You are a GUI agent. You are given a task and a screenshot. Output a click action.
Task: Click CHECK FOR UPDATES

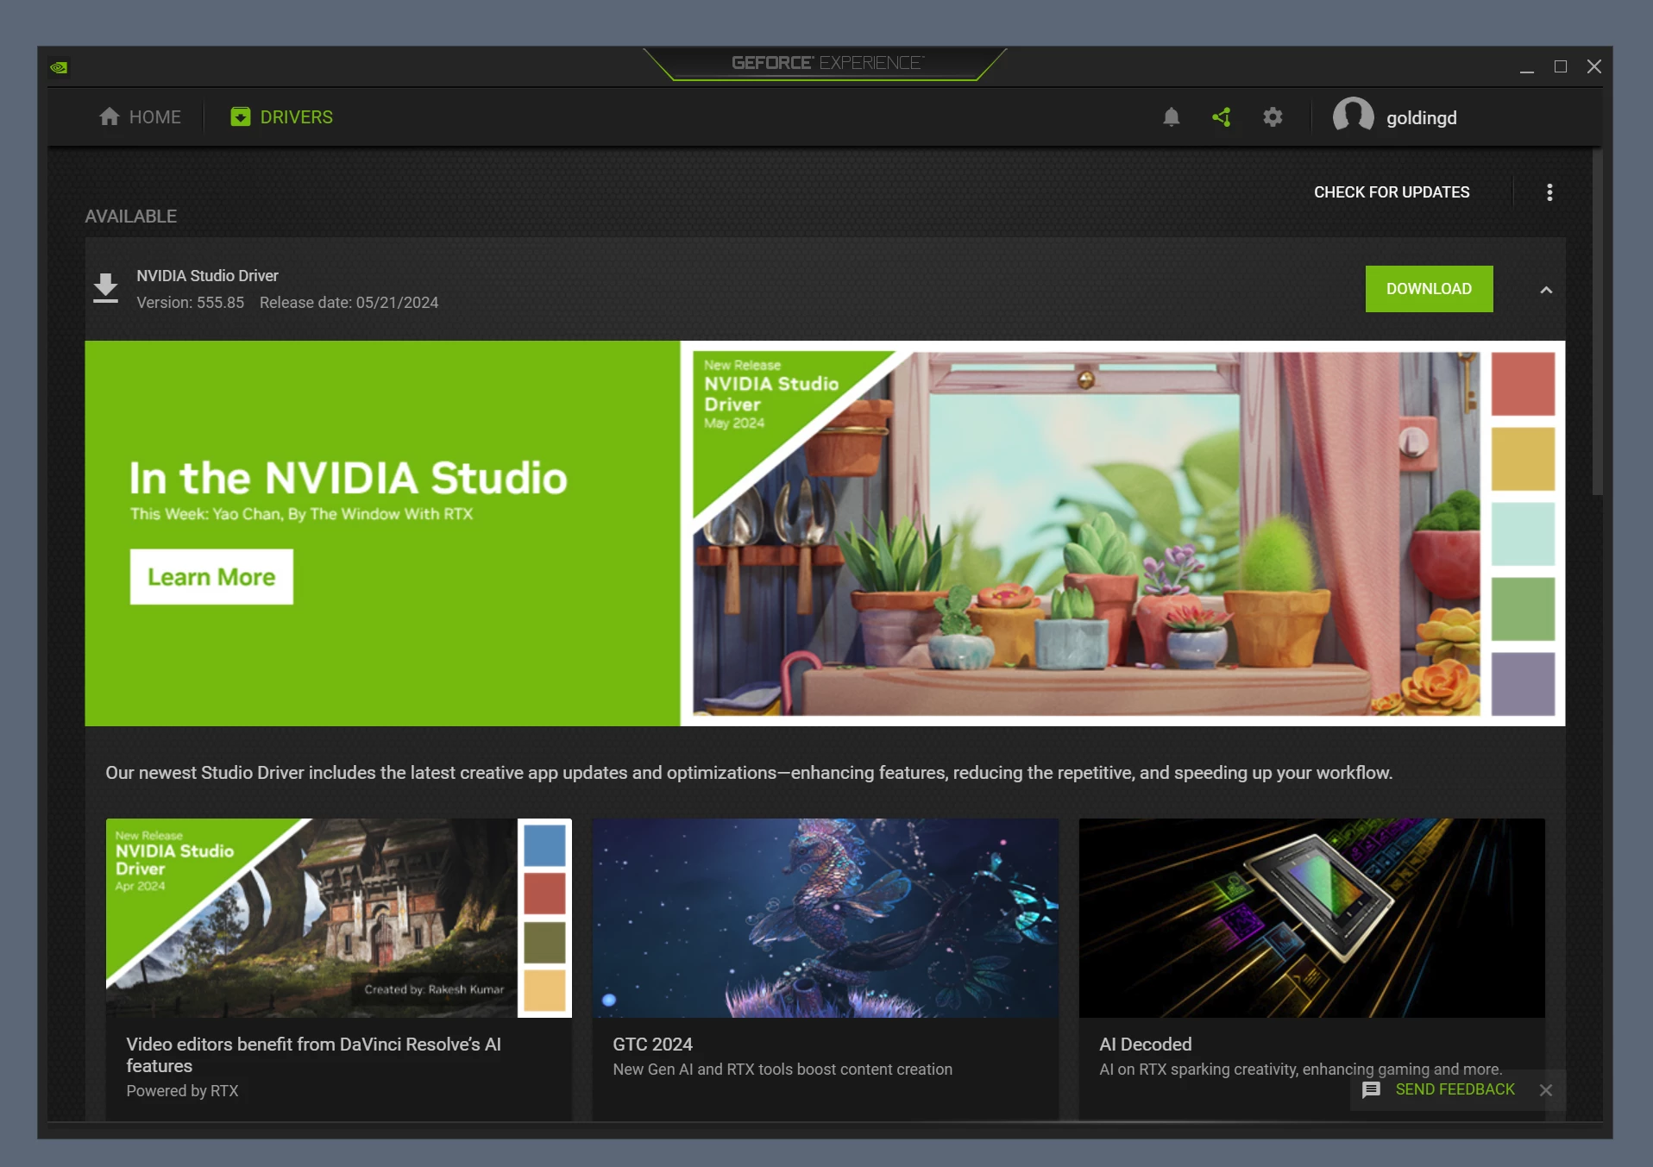1392,192
